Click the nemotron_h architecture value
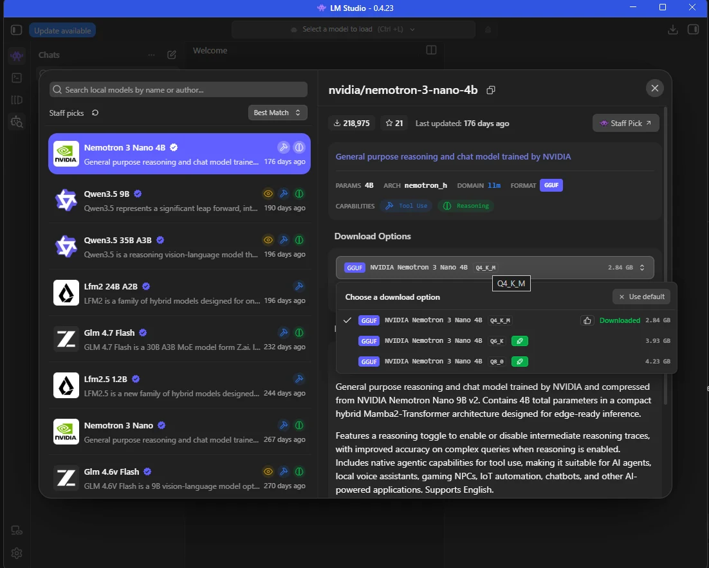Viewport: 709px width, 568px height. (x=425, y=185)
